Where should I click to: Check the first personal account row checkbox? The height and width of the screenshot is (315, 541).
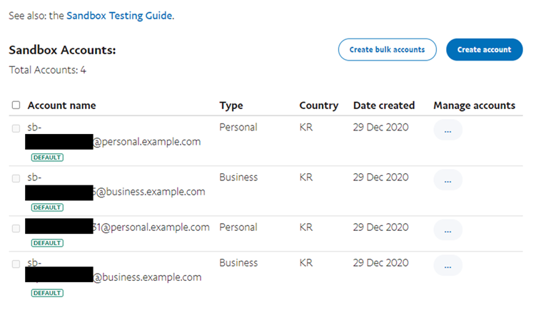16,128
